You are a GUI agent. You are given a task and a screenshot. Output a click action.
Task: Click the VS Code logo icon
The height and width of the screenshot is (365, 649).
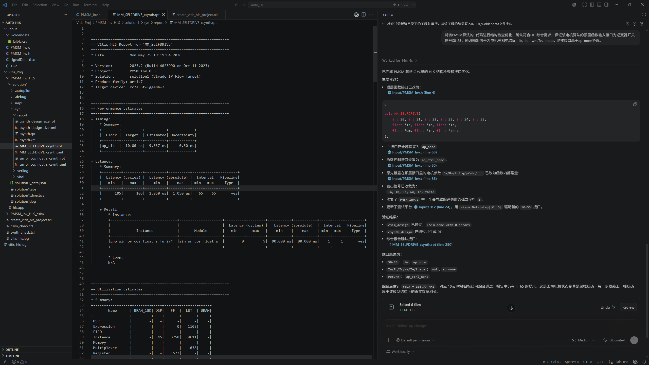tap(5, 5)
